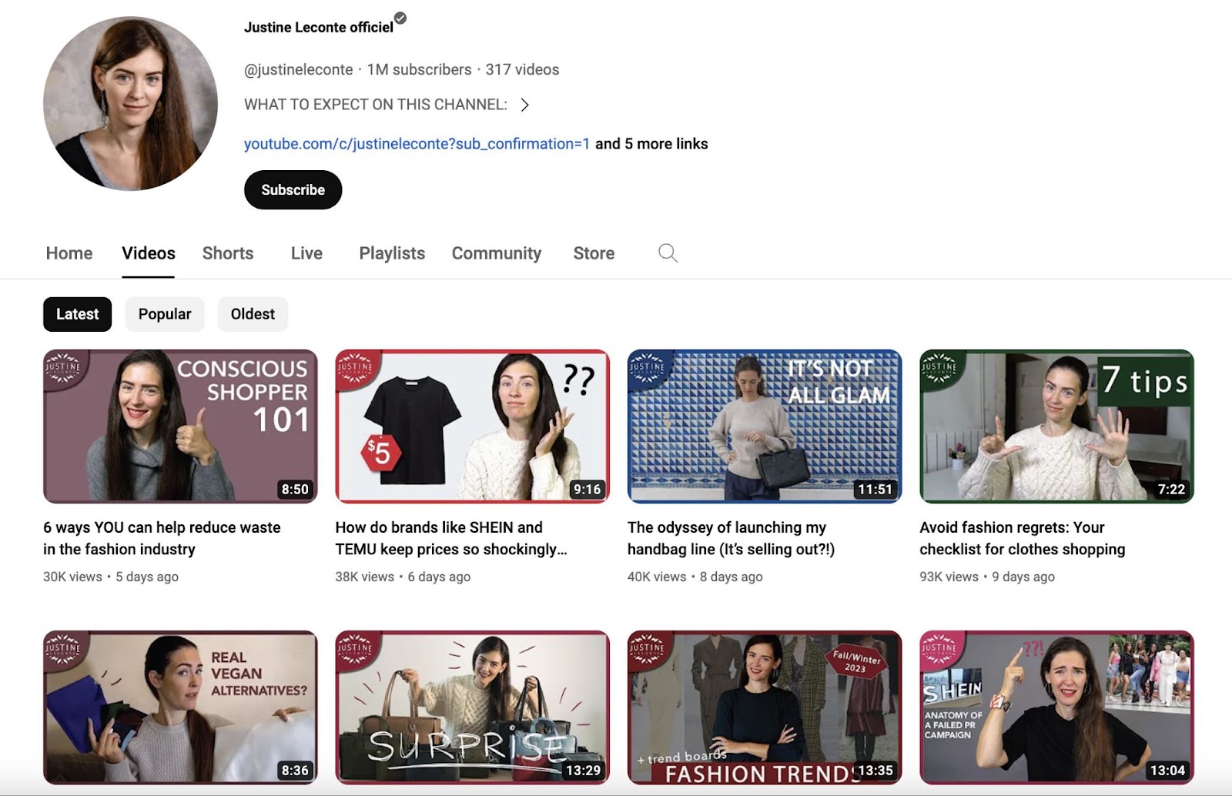Go to the Live tab
1232x796 pixels.
(x=306, y=253)
